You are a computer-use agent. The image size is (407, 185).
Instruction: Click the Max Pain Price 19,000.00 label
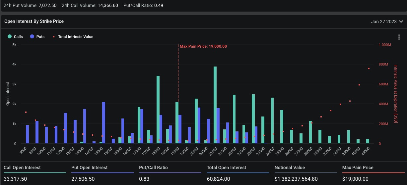point(203,46)
